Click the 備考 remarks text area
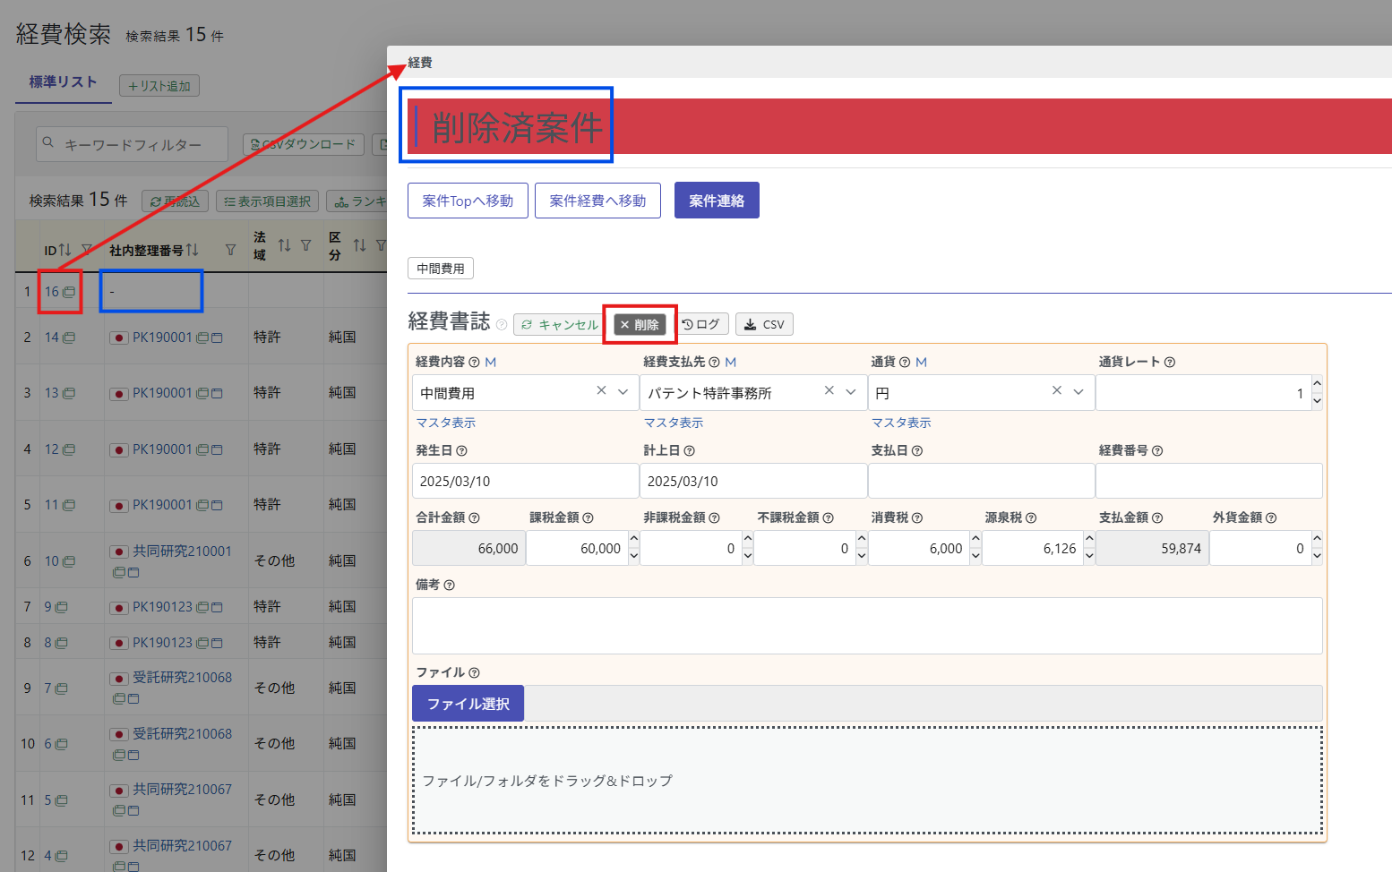The height and width of the screenshot is (872, 1392). [867, 626]
